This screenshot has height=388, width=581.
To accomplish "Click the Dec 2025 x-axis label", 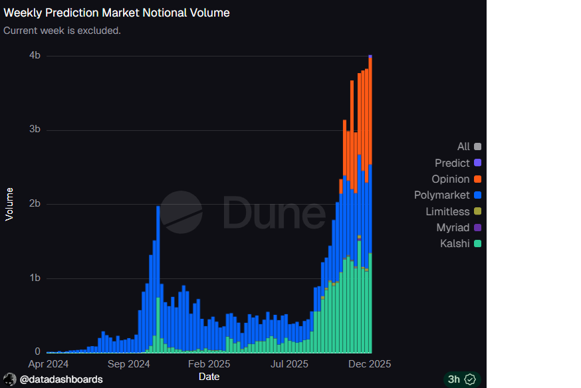I will click(370, 364).
